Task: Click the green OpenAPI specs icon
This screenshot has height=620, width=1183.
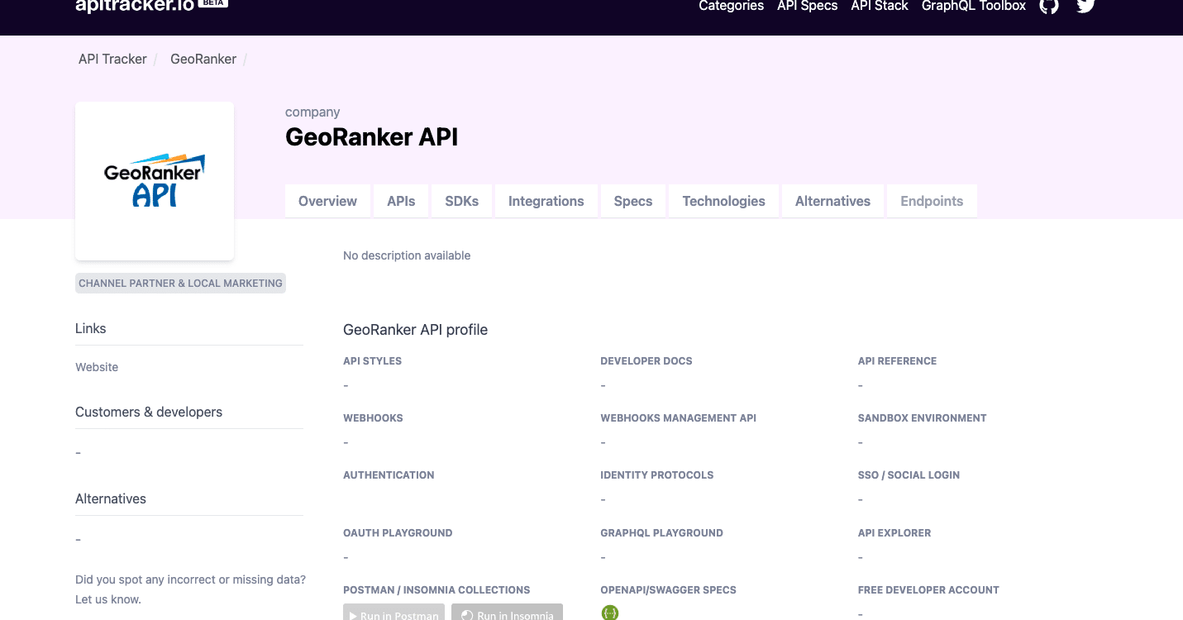Action: (610, 613)
